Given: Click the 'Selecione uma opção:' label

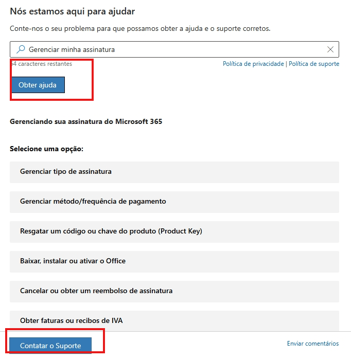Looking at the screenshot, I should pos(47,149).
